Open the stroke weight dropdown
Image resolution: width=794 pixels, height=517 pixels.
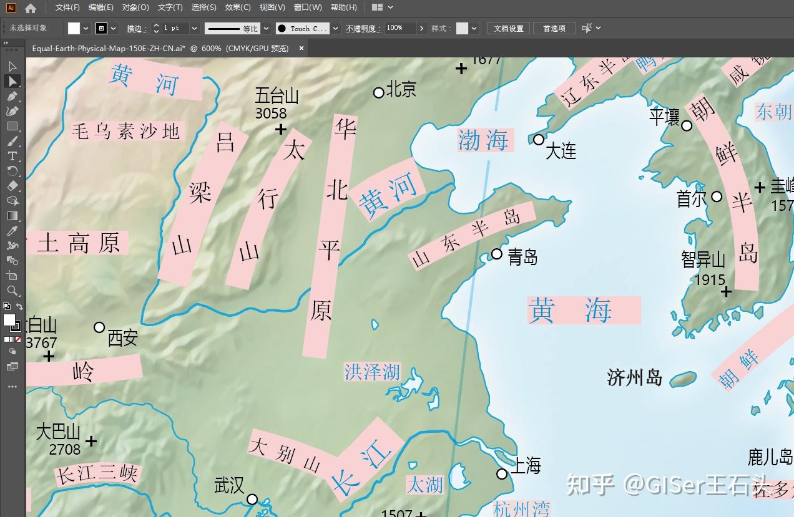point(194,28)
